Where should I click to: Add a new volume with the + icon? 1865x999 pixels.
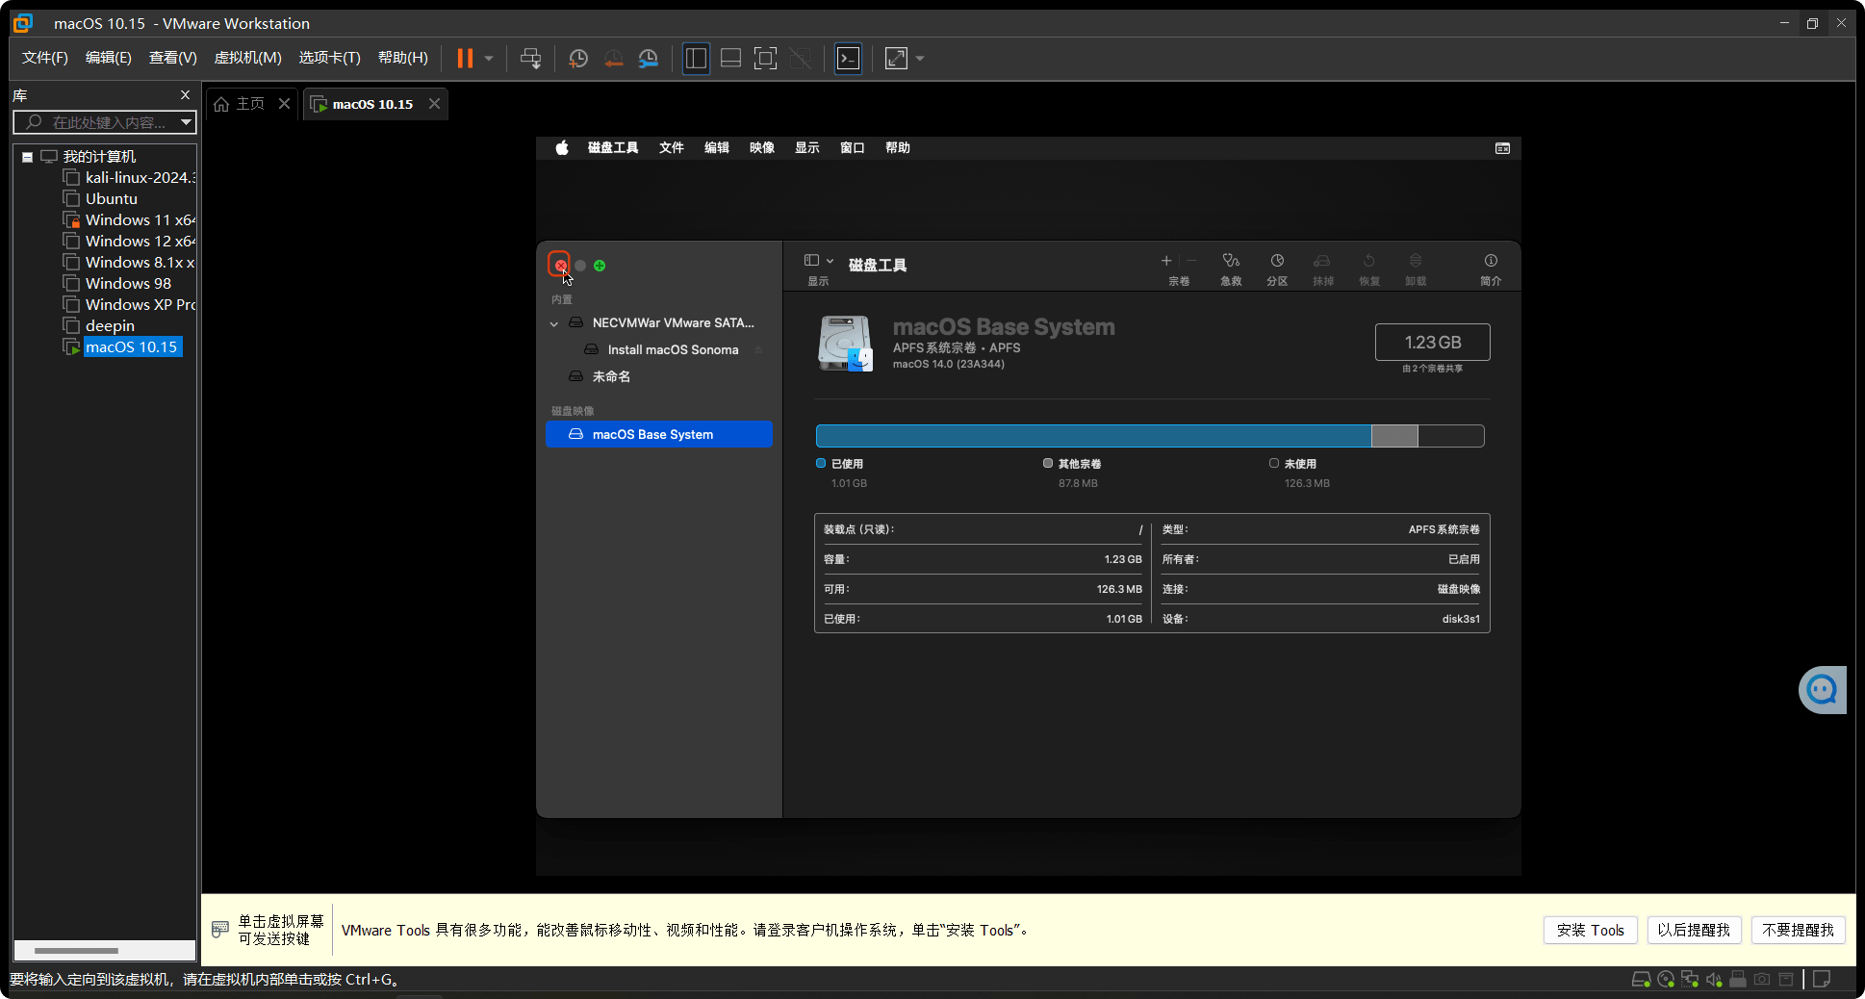pos(1165,261)
